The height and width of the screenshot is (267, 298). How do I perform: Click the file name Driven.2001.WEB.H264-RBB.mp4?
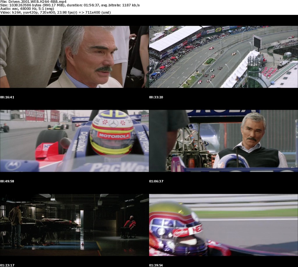38,2
